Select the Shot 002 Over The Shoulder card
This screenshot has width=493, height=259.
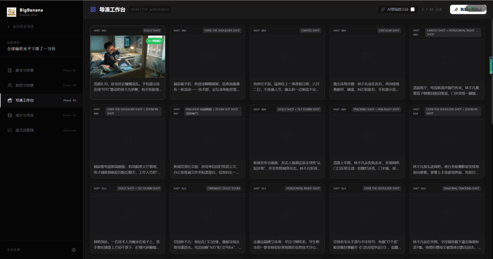click(x=207, y=62)
